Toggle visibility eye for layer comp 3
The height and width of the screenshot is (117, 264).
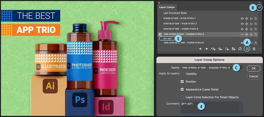(242, 29)
